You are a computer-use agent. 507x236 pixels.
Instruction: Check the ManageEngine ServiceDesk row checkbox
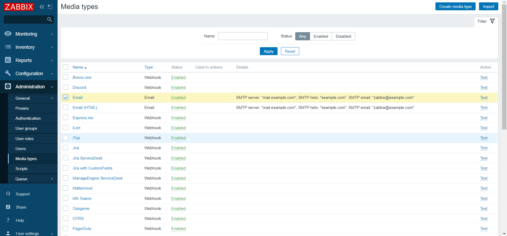(65, 178)
